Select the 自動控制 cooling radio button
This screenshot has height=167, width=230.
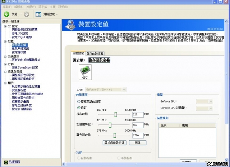79,158
